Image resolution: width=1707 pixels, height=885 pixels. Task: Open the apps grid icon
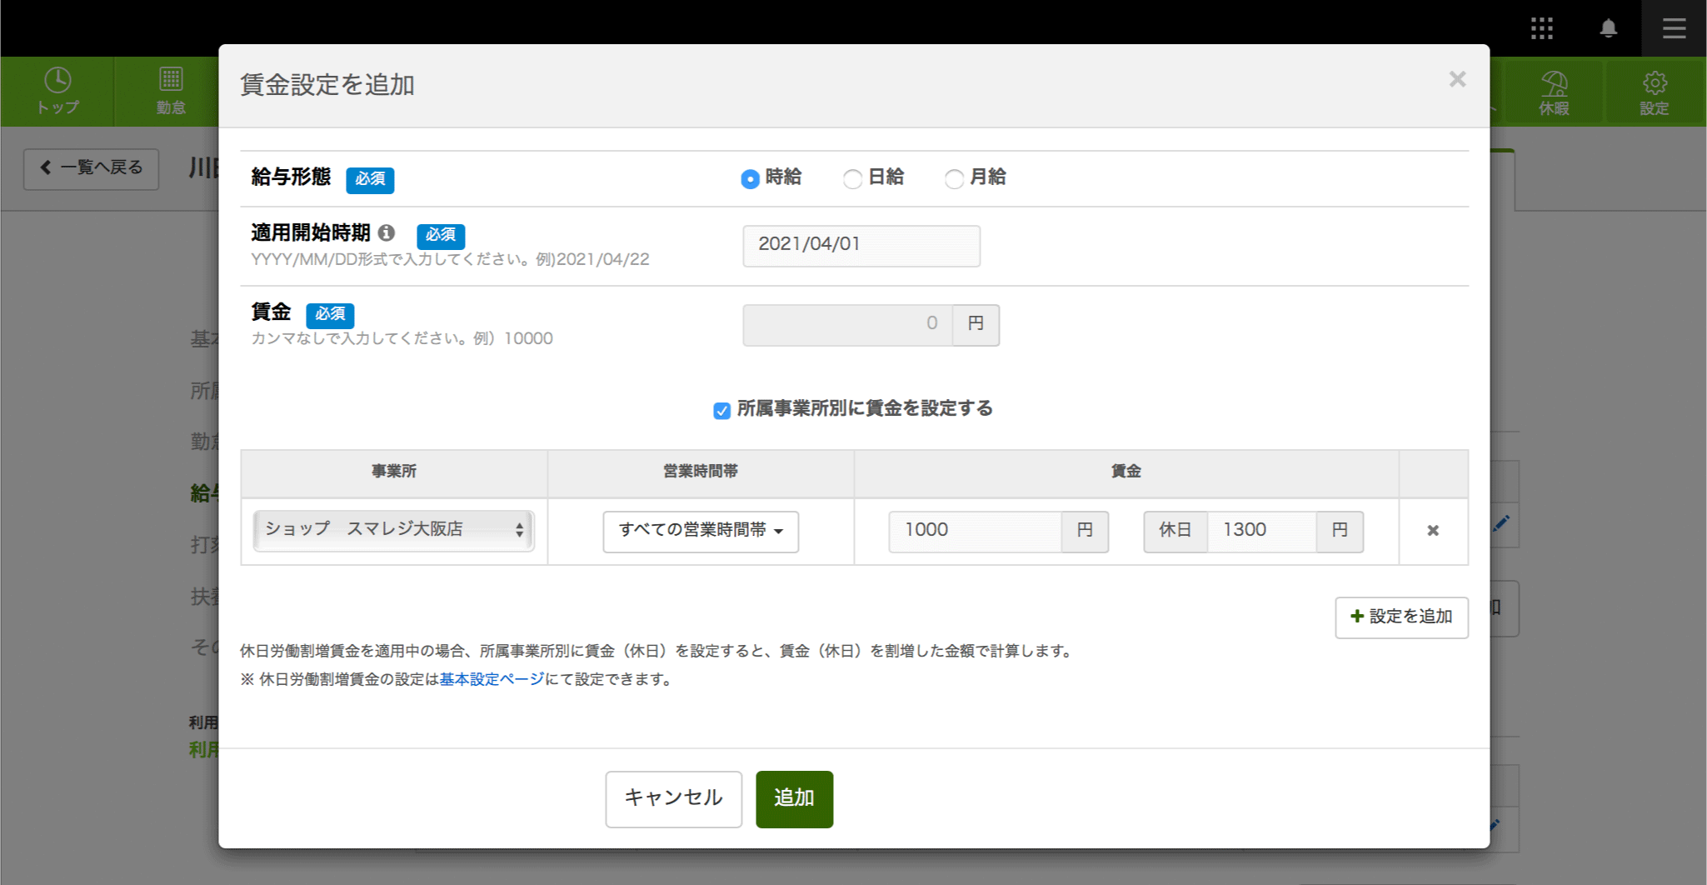(x=1542, y=28)
